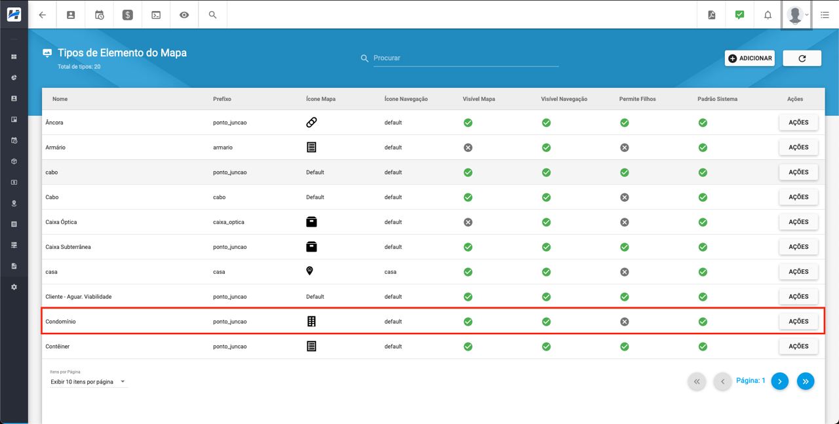Open the Exibir 10 itens por página dropdown
The image size is (839, 424).
point(88,381)
